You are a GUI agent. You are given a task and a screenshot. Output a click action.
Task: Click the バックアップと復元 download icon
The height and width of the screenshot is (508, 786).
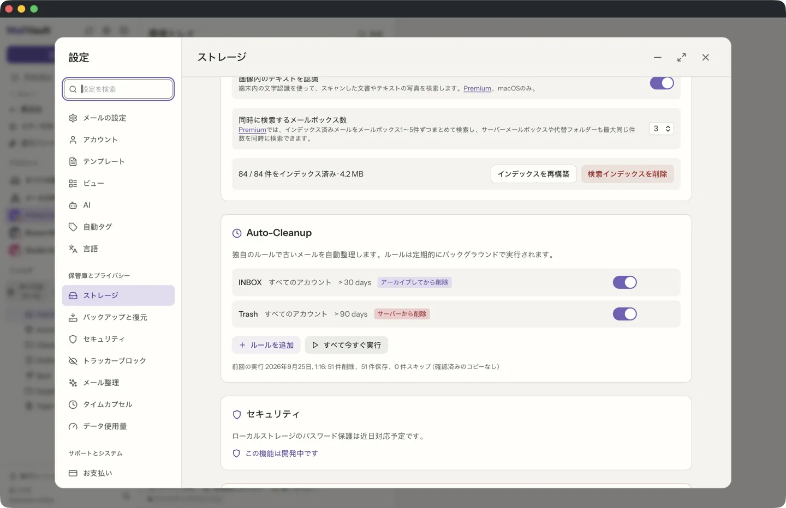pos(73,317)
